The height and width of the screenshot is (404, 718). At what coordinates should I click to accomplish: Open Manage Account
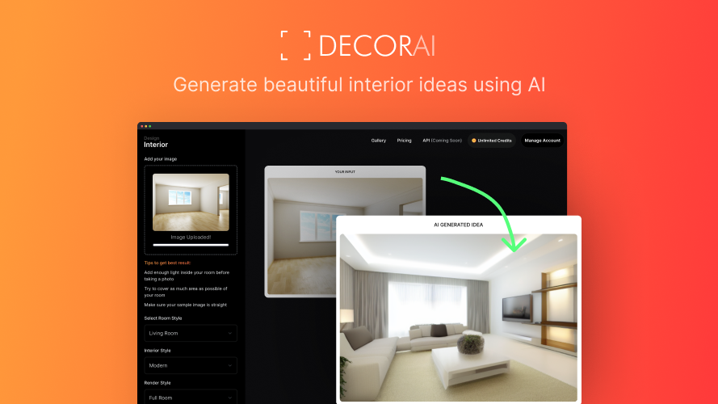click(x=542, y=141)
